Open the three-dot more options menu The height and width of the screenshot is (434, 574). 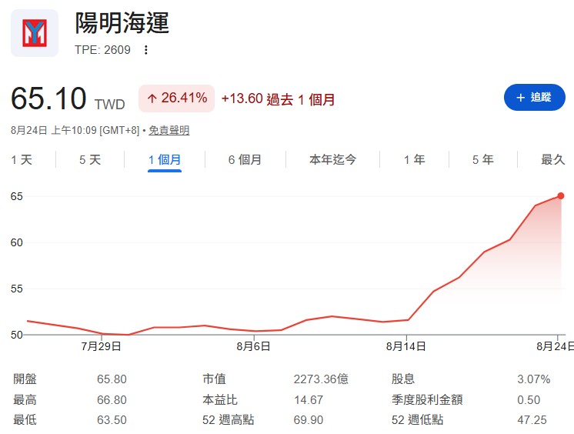pyautogui.click(x=145, y=50)
